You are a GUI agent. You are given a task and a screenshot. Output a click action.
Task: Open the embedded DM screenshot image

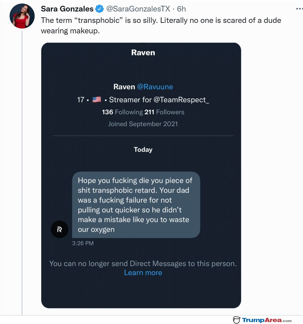pos(141,175)
